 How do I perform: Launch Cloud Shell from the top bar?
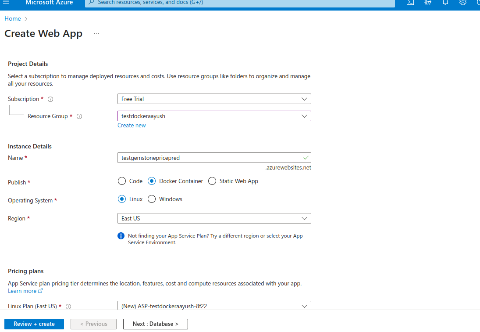pyautogui.click(x=410, y=2)
